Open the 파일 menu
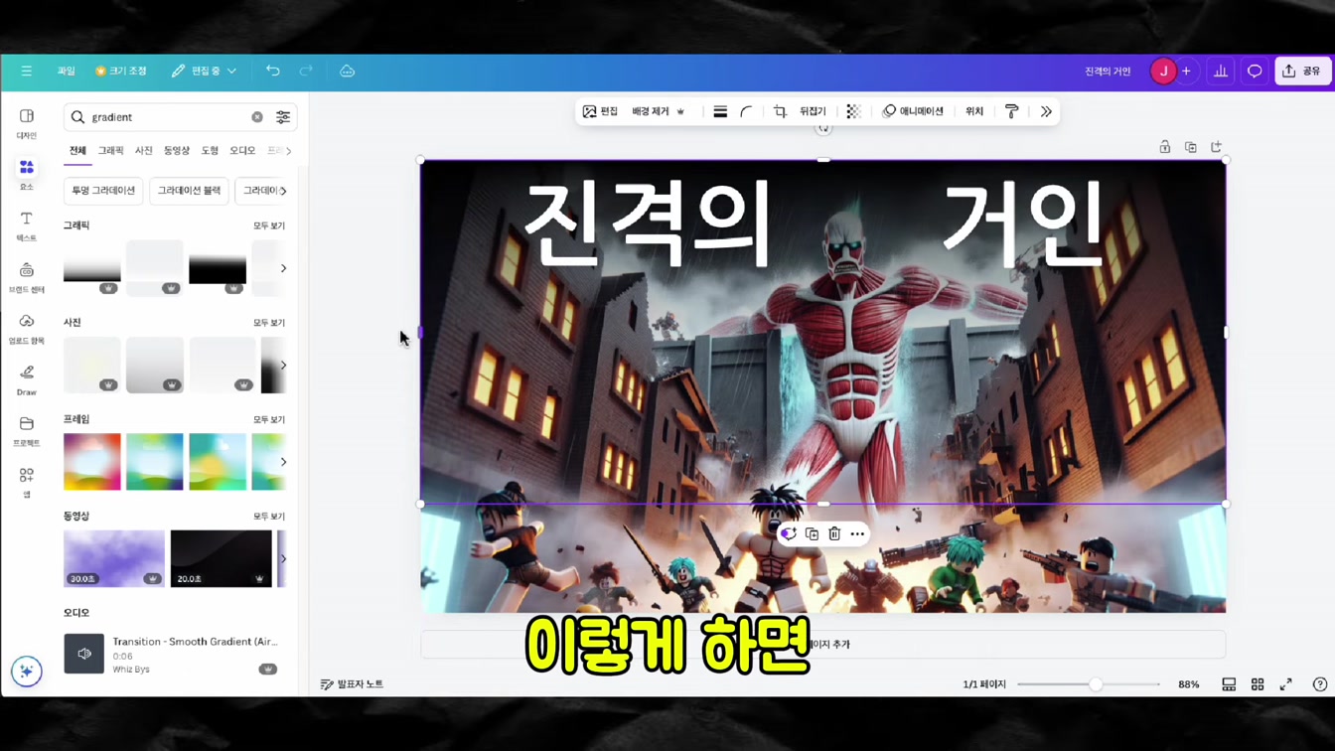This screenshot has height=751, width=1335. point(66,72)
